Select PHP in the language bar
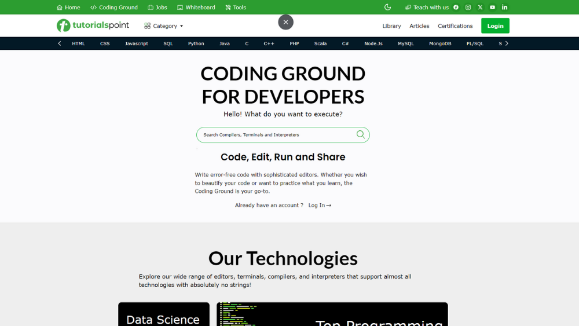Viewport: 579px width, 326px height. [x=294, y=43]
